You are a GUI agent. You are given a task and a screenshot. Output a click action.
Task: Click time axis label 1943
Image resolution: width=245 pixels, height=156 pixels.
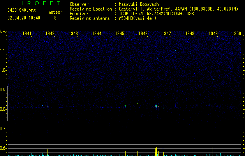tap(73, 34)
